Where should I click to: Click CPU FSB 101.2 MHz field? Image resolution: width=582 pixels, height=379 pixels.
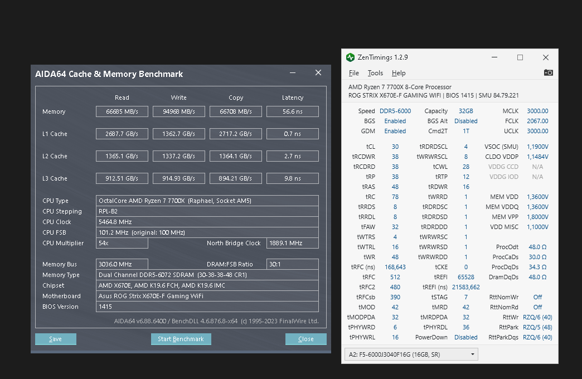tap(207, 232)
